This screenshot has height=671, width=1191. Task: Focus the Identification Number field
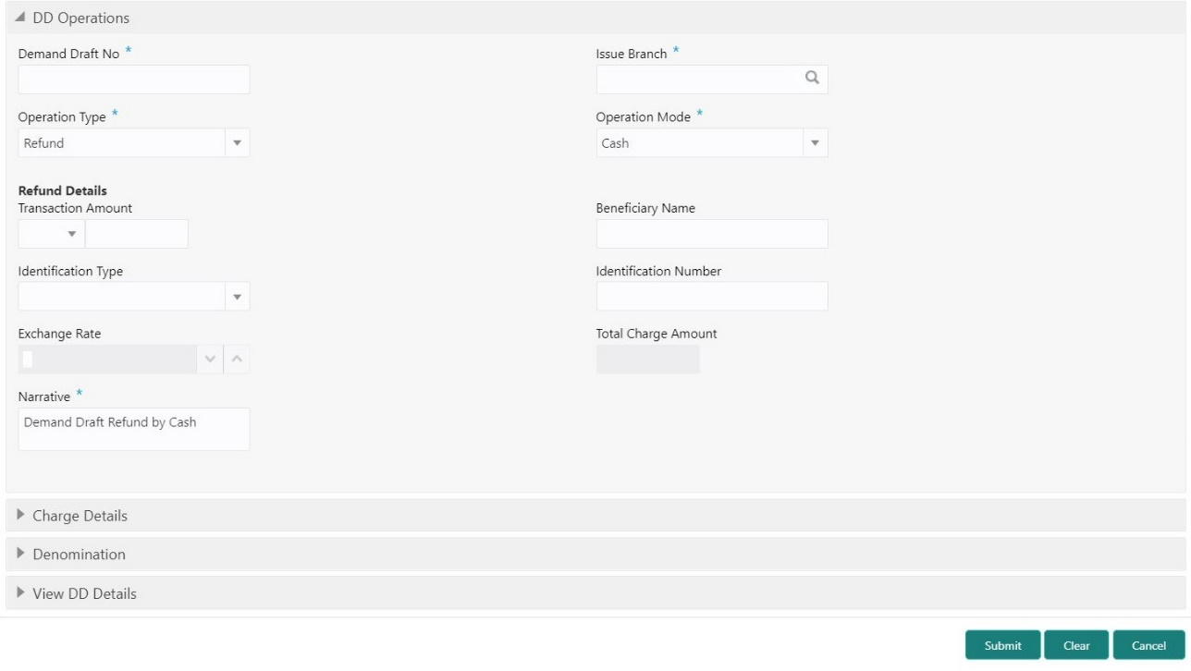(x=712, y=297)
